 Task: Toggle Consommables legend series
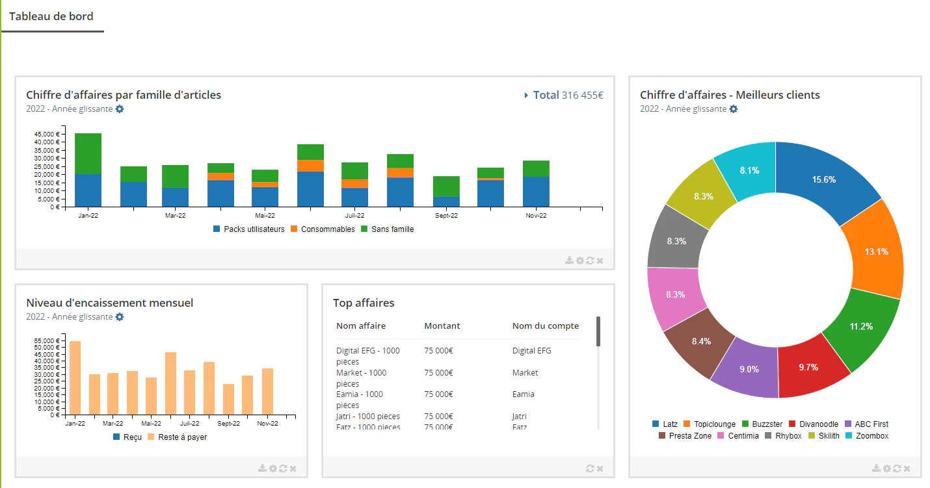click(x=323, y=229)
